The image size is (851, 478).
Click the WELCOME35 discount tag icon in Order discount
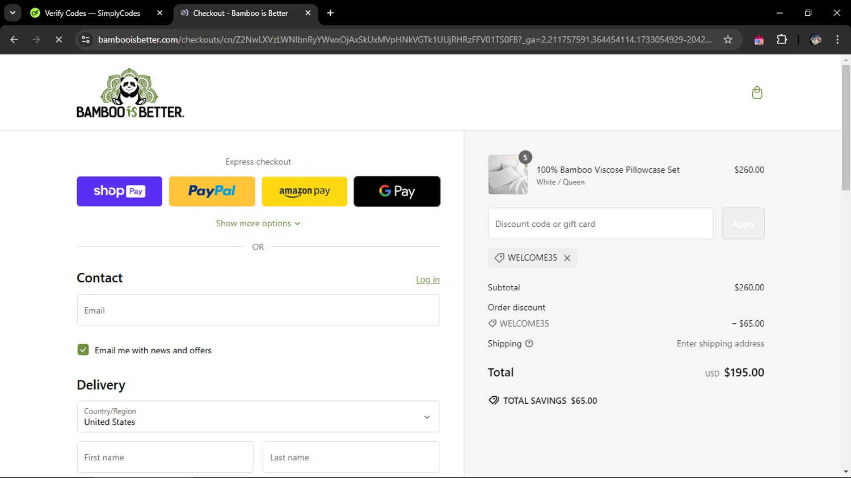coord(492,324)
